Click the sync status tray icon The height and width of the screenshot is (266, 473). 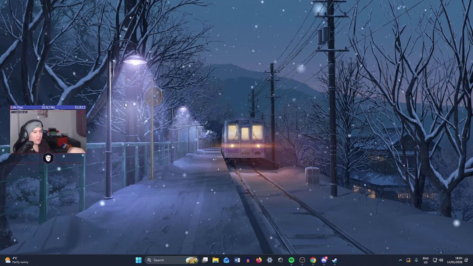tap(408, 260)
